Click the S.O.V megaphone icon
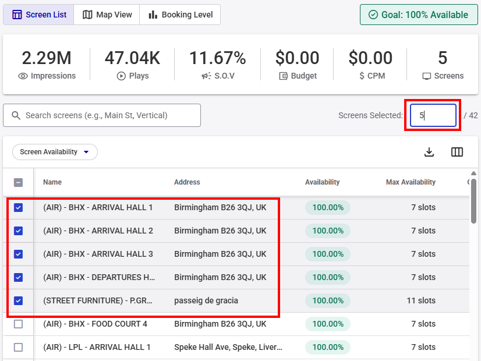 (206, 76)
